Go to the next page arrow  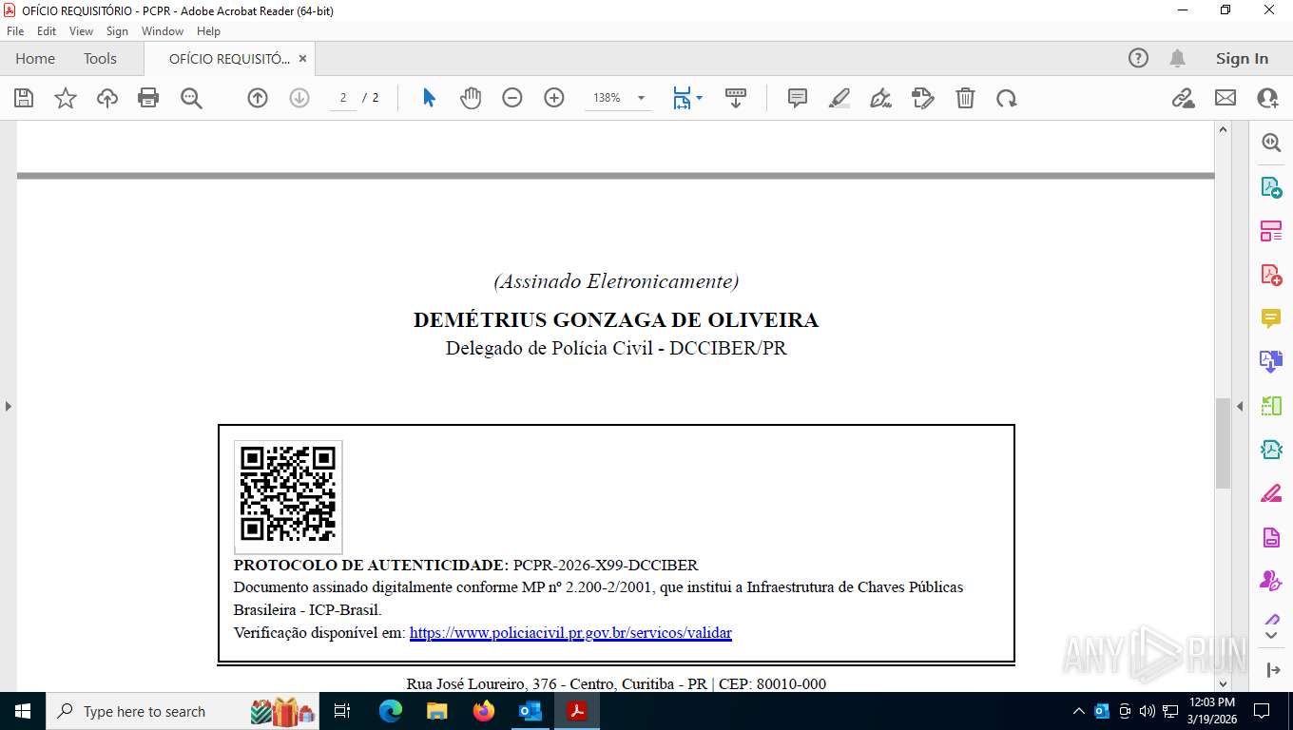click(299, 98)
